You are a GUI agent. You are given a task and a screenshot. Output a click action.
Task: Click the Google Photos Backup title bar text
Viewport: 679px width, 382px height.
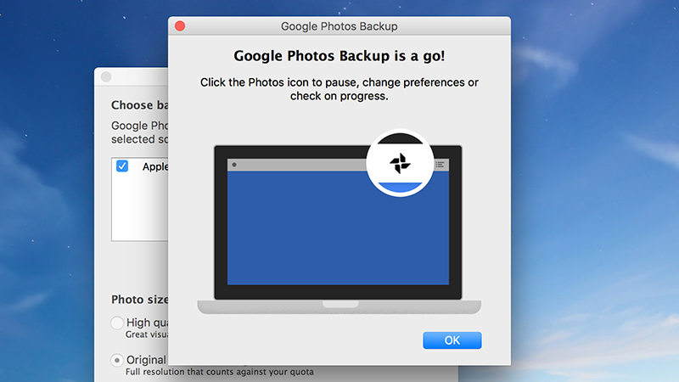[x=339, y=26]
